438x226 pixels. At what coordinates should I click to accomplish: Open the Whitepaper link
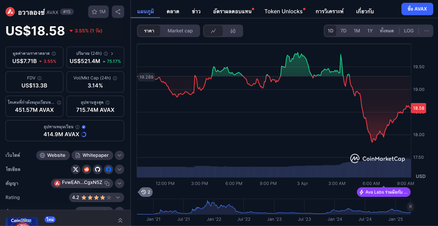[x=92, y=155]
